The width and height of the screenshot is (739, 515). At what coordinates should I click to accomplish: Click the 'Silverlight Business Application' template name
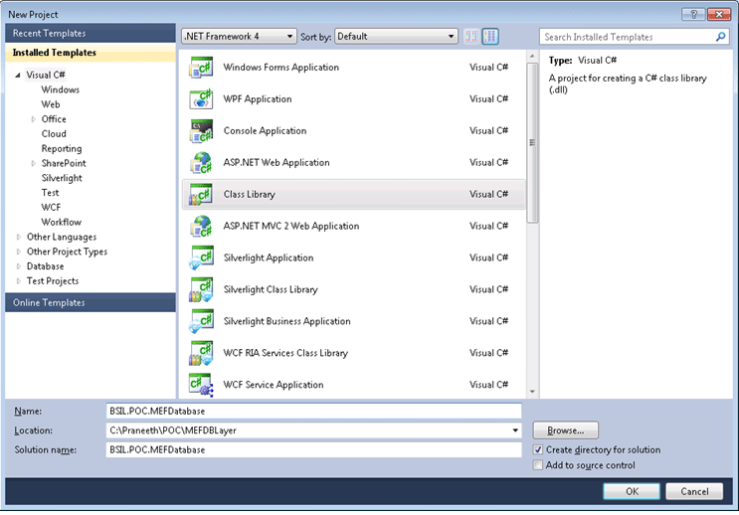pos(287,321)
